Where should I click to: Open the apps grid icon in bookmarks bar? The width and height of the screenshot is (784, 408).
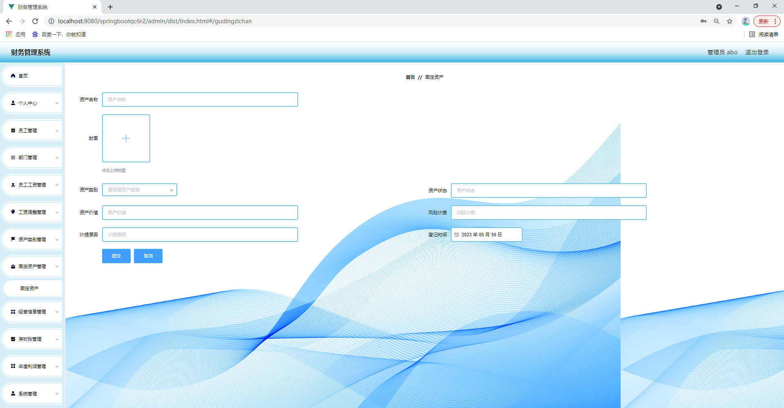(x=9, y=34)
